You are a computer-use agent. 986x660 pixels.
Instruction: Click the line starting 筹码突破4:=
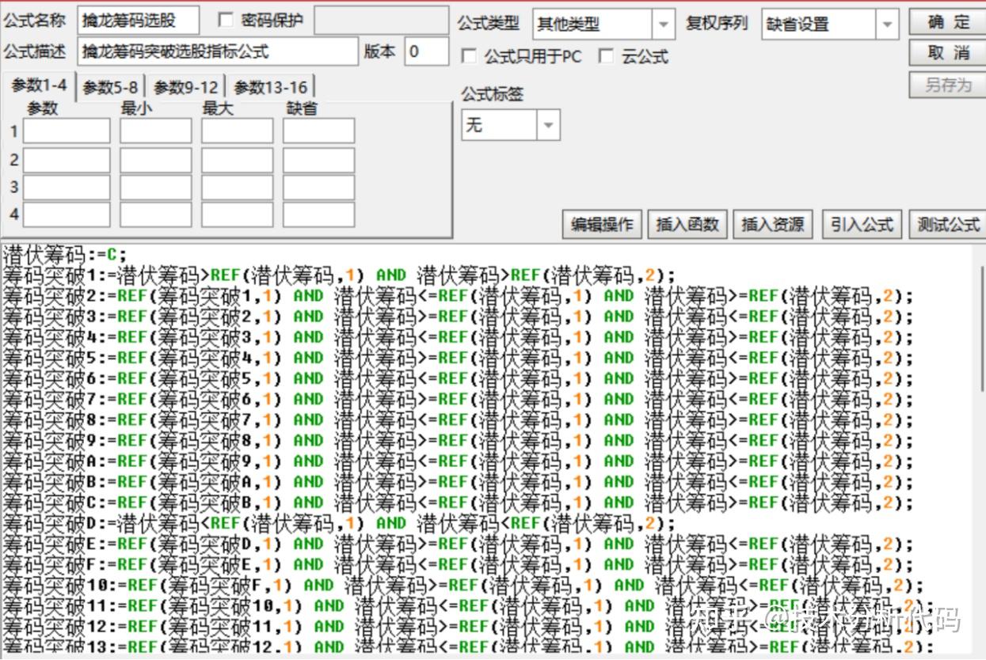tap(458, 337)
